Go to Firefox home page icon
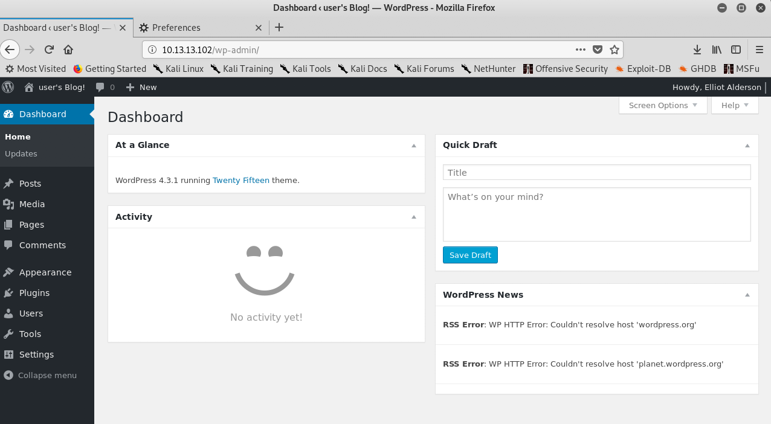Viewport: 771px width, 424px height. coord(68,50)
